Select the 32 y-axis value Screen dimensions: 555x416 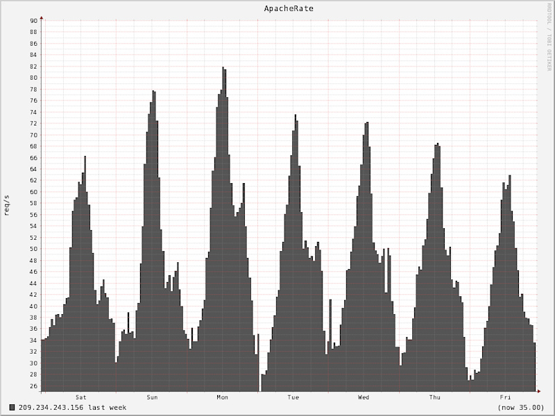pyautogui.click(x=33, y=352)
